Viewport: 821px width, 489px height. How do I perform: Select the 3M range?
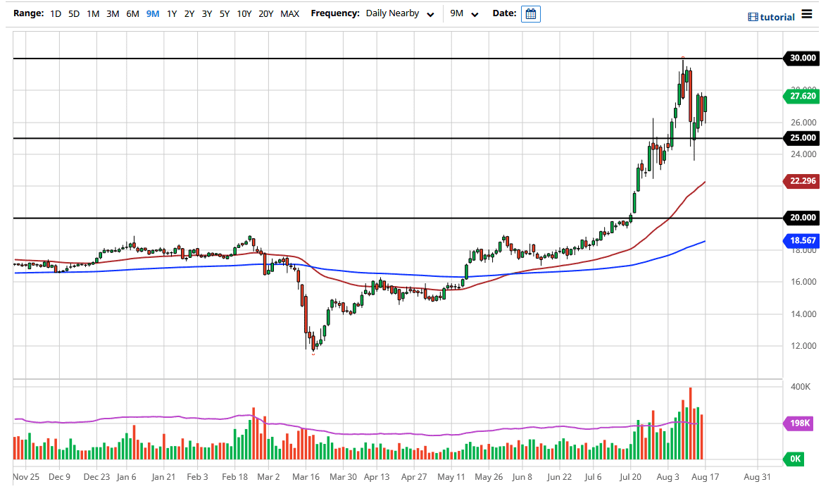pos(113,13)
